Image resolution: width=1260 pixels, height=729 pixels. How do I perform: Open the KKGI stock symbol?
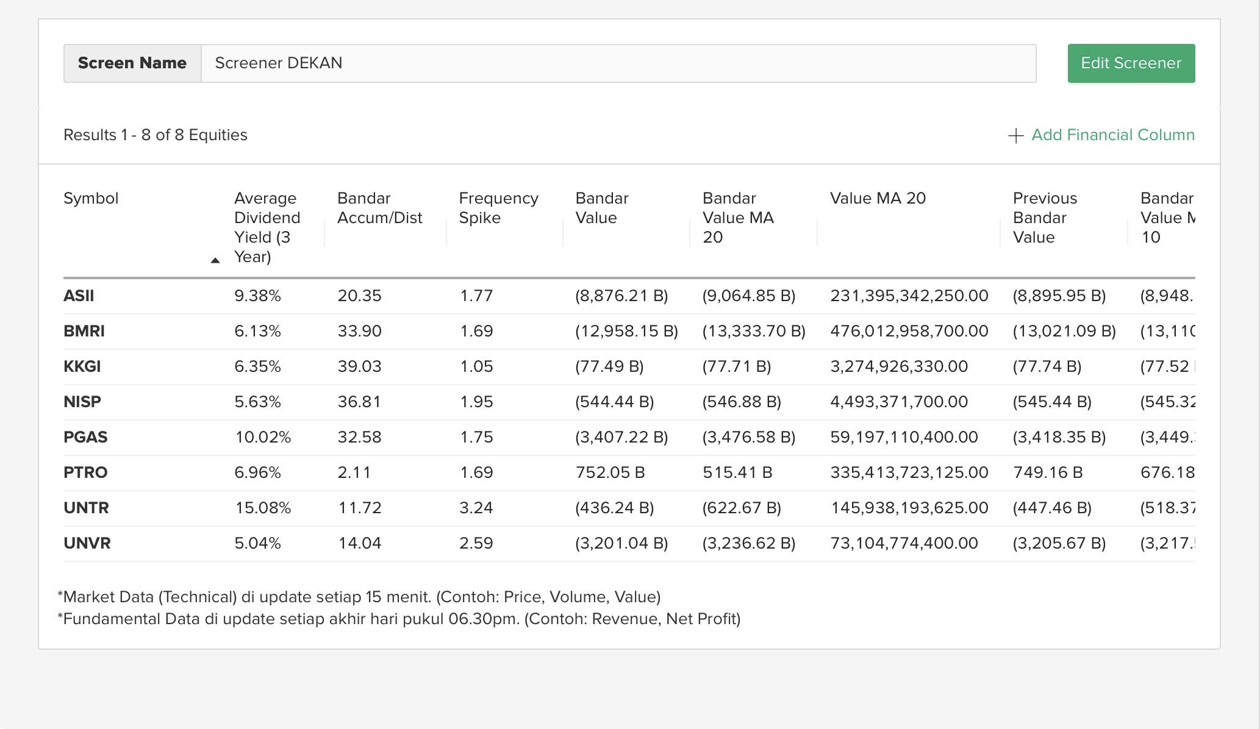[x=82, y=367]
